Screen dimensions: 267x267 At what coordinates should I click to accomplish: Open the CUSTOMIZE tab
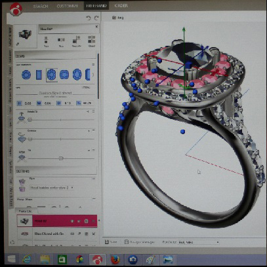pyautogui.click(x=67, y=6)
